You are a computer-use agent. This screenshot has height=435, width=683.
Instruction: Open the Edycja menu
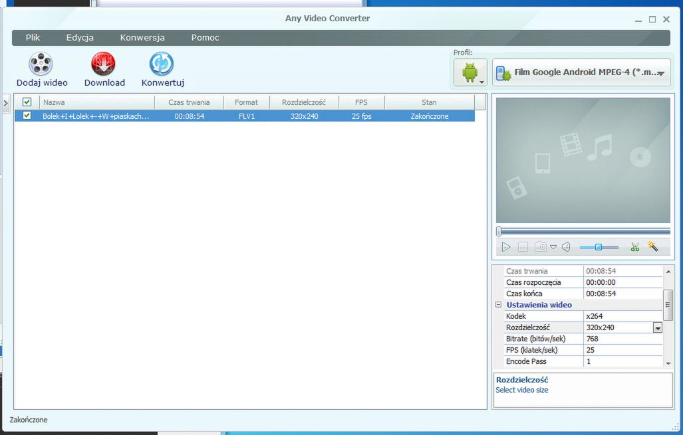[x=80, y=37]
